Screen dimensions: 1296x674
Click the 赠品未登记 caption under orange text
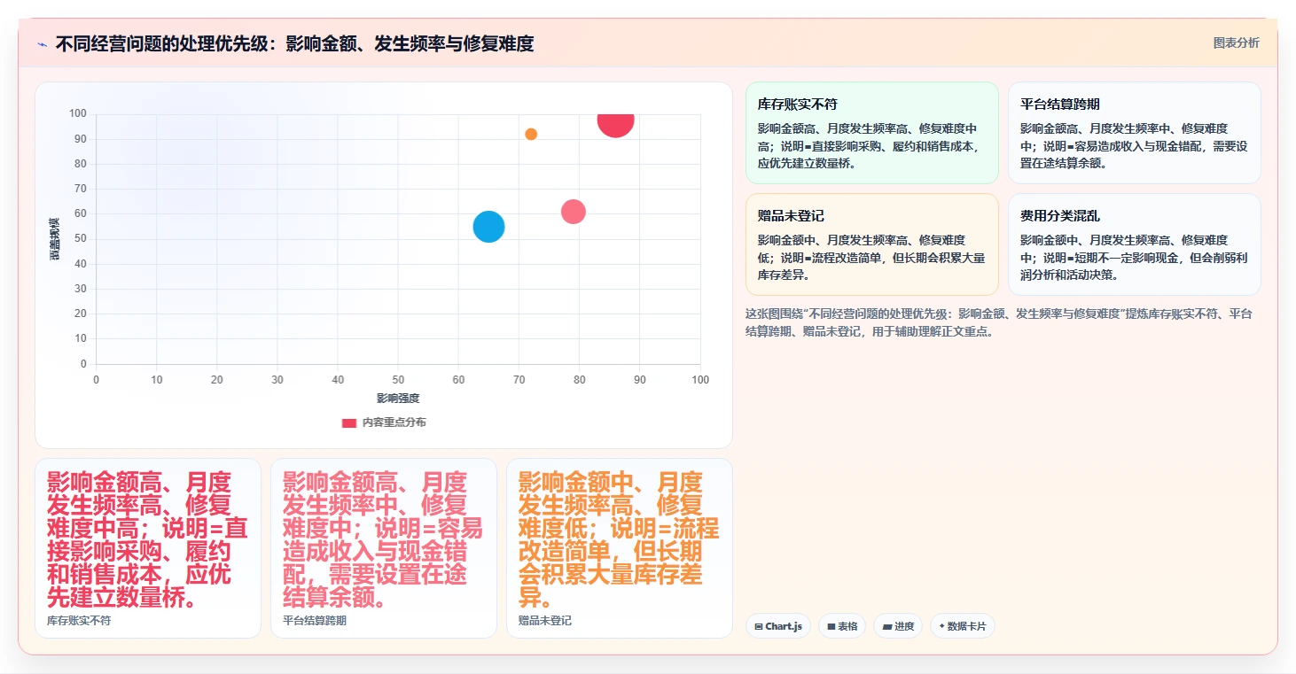[x=545, y=621]
